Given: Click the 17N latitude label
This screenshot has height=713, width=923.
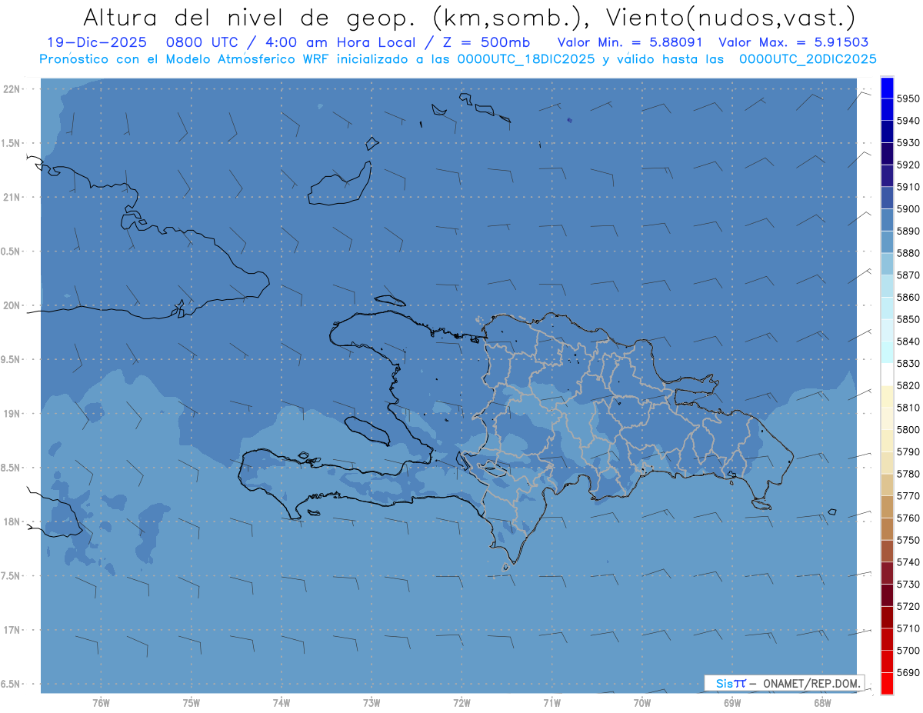Looking at the screenshot, I should [12, 630].
